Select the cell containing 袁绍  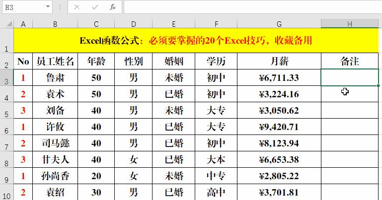(x=55, y=192)
